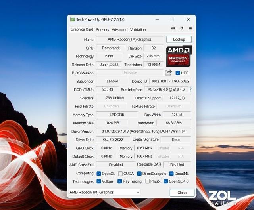Click the GPU Clock row Memory 1067 MHz
This screenshot has height=210, width=254.
pyautogui.click(x=144, y=148)
